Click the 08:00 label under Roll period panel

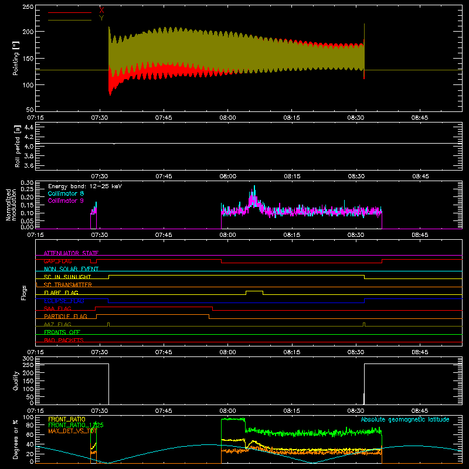click(228, 176)
